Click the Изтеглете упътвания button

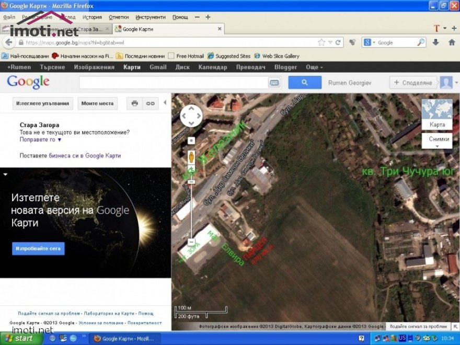(42, 103)
